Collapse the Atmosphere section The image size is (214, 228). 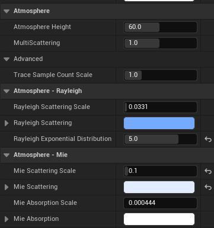point(7,11)
